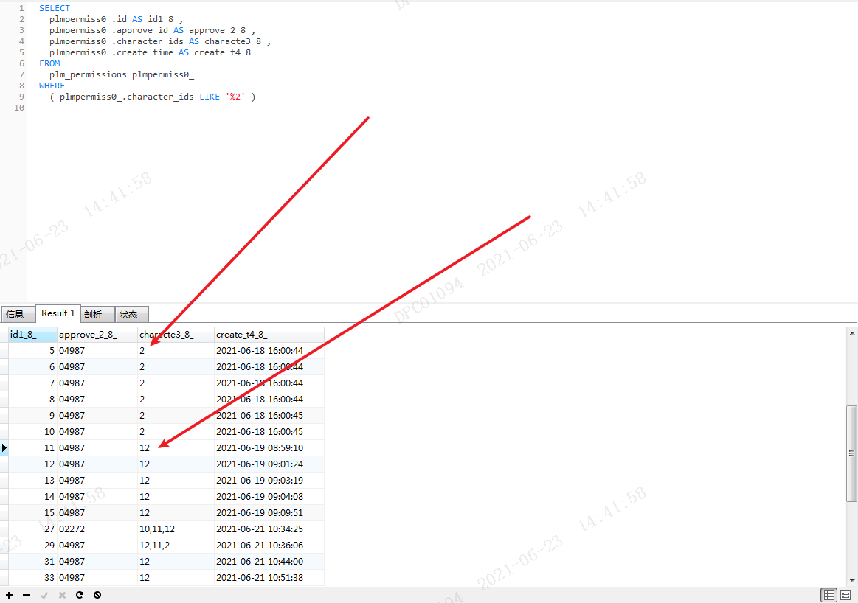Switch to grid view icon
The height and width of the screenshot is (603, 858).
(x=829, y=595)
